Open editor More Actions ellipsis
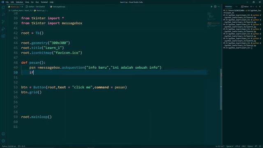 click(219, 7)
